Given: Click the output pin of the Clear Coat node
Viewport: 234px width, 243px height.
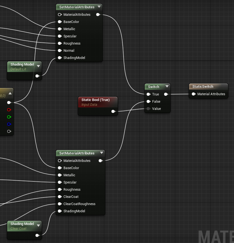Looking at the screenshot, I should pyautogui.click(x=37, y=235).
